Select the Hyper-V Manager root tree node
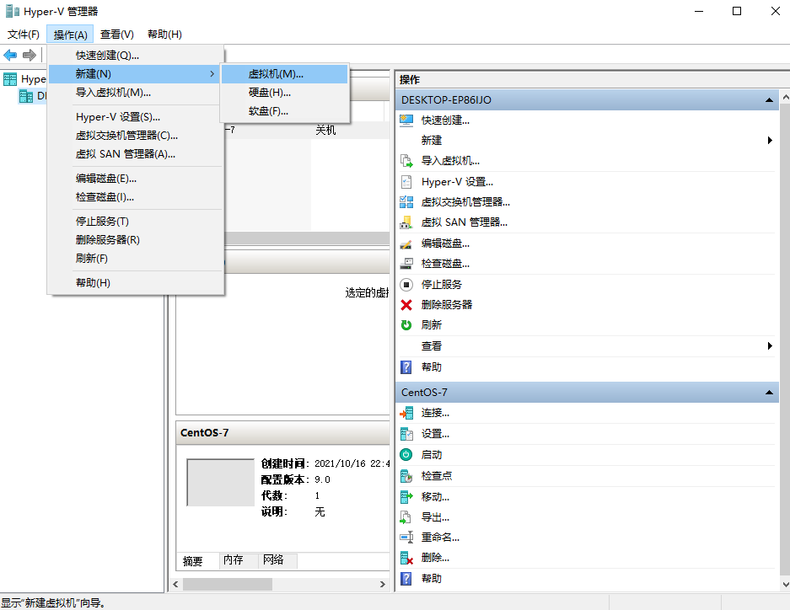The width and height of the screenshot is (790, 610). 25,79
